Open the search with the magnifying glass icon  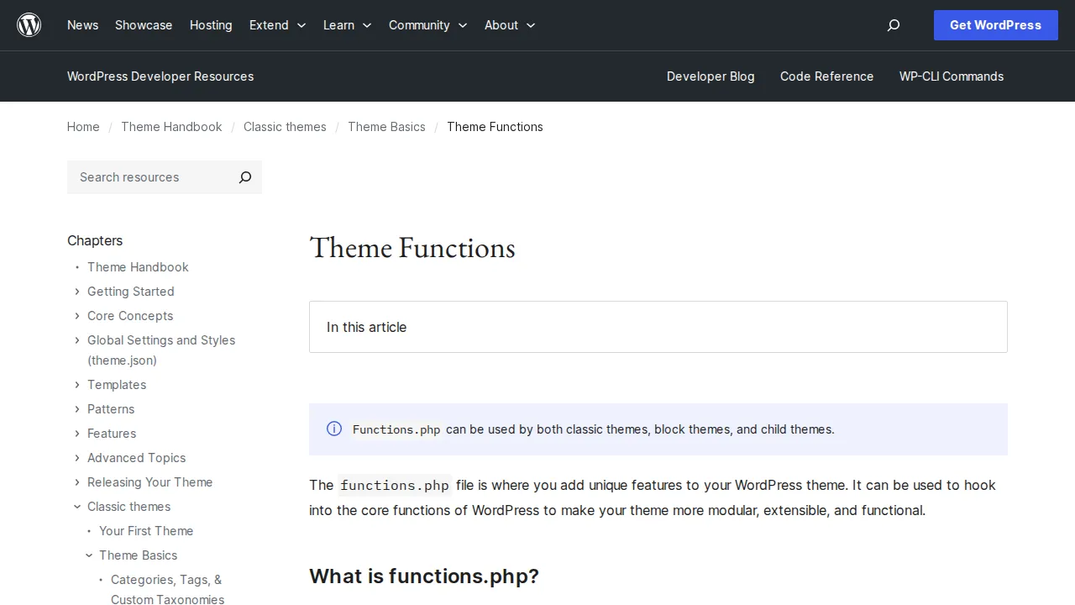893,25
